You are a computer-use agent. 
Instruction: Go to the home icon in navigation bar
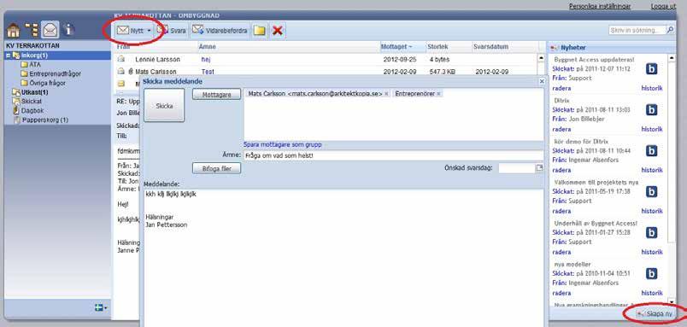[14, 30]
